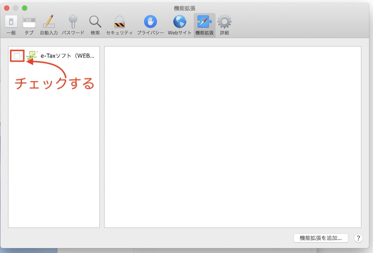The image size is (373, 253).
Task: Open the 一般 (General) preferences pane
Action: coord(11,25)
